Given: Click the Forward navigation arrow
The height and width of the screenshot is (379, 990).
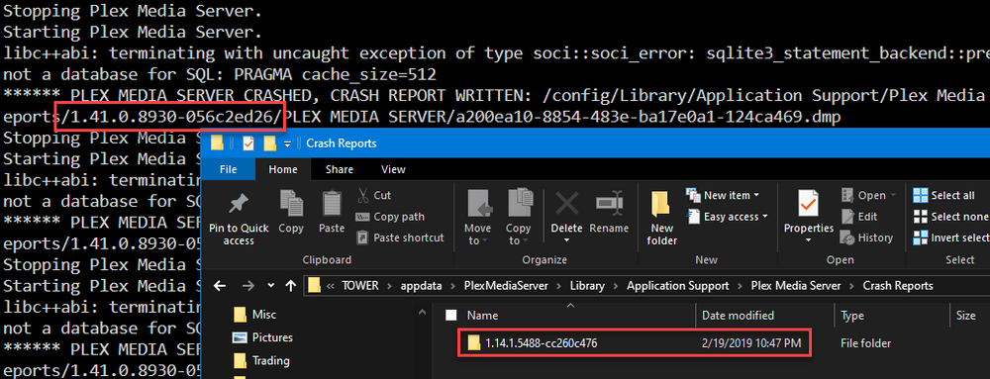Looking at the screenshot, I should (248, 286).
